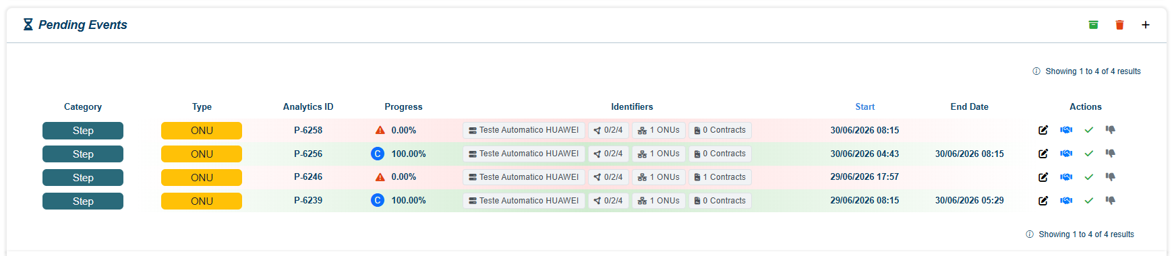The height and width of the screenshot is (256, 1174).
Task: Click ONU type badge for P-6258
Action: pyautogui.click(x=202, y=131)
